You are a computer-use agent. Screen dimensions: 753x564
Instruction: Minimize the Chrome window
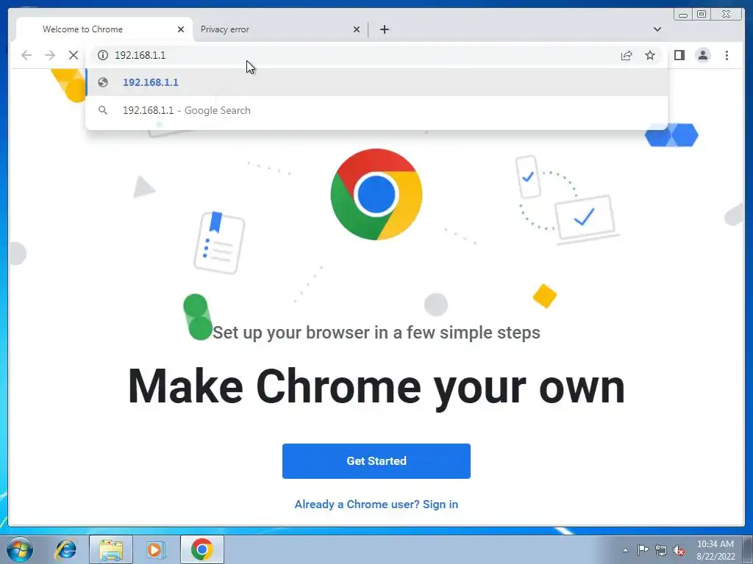pos(683,15)
